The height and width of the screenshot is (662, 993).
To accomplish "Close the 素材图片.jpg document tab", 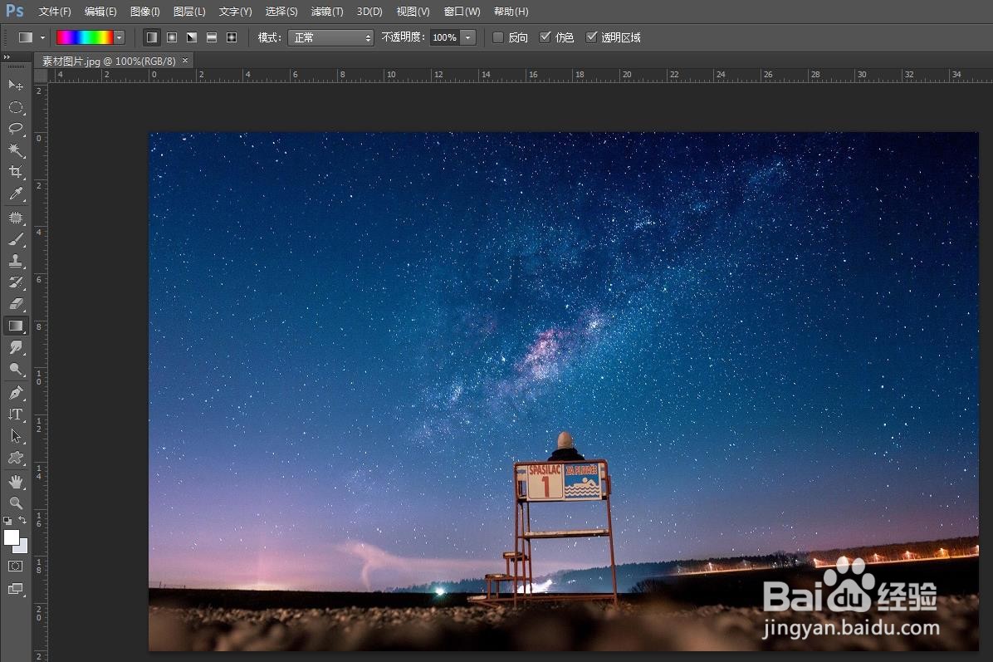I will [185, 60].
